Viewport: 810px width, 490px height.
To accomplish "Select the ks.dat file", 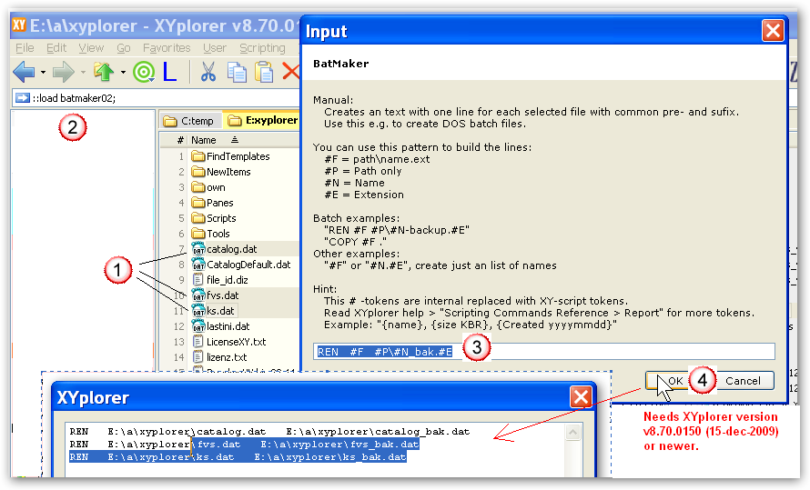I will 213,311.
